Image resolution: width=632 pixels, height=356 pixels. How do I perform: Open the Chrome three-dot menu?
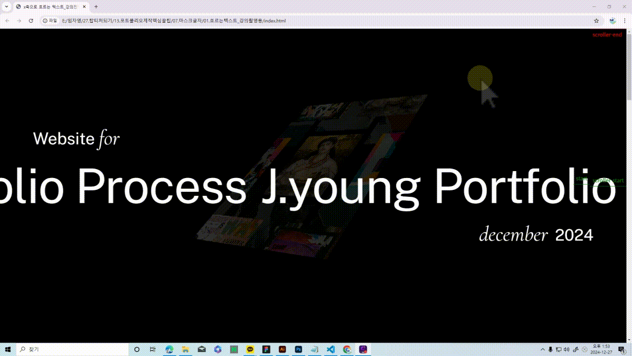tap(625, 21)
